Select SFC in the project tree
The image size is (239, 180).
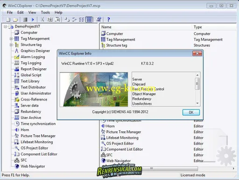click(24, 160)
